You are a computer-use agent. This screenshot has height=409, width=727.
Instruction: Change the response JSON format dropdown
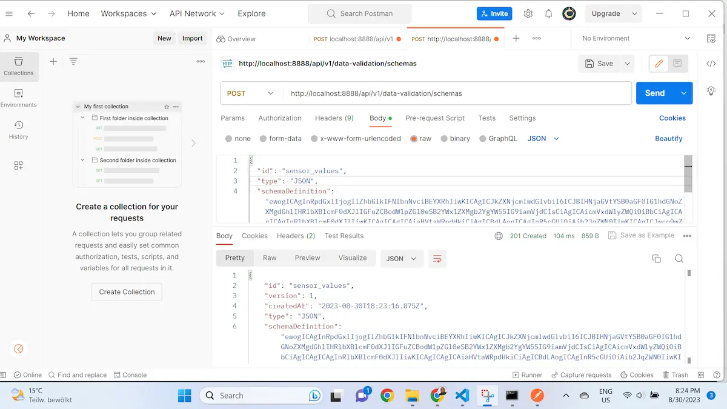[401, 258]
